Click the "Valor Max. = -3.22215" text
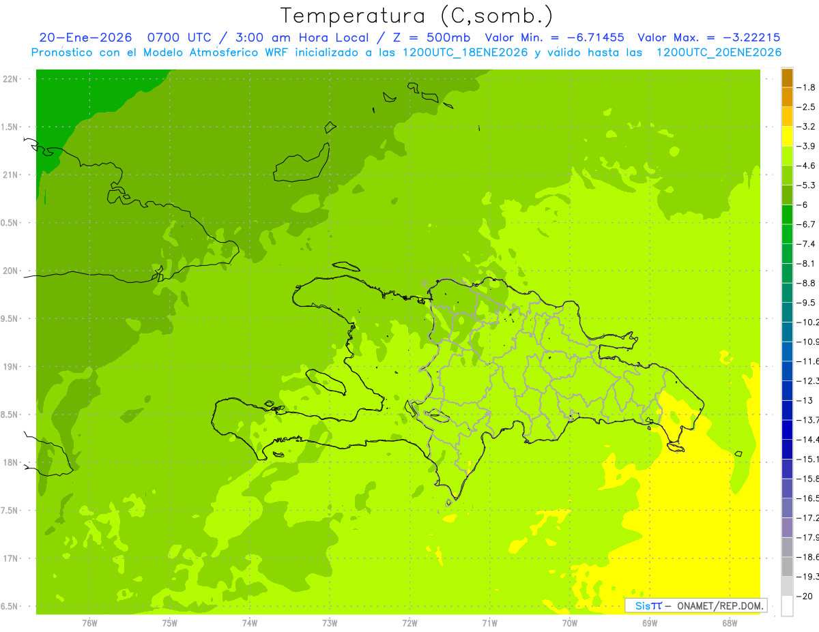 tap(708, 38)
